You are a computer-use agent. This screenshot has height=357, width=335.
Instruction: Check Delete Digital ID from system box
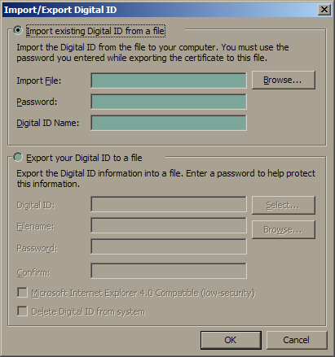(x=22, y=311)
